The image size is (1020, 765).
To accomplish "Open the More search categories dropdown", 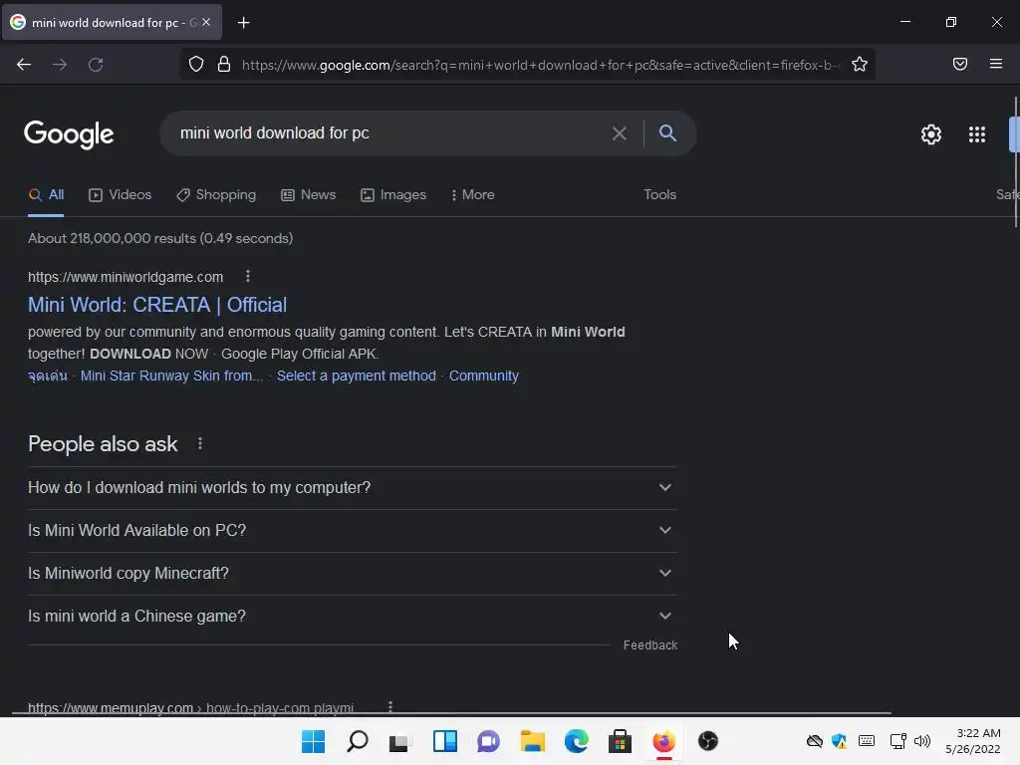I will pos(473,194).
